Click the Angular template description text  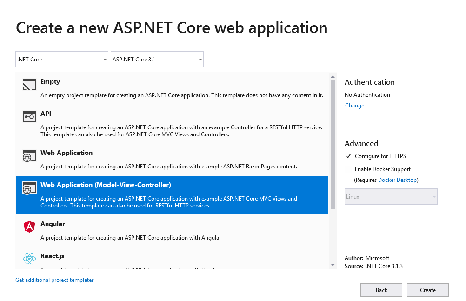click(131, 238)
